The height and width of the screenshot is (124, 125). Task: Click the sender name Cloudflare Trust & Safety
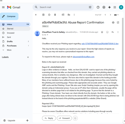click(53, 32)
